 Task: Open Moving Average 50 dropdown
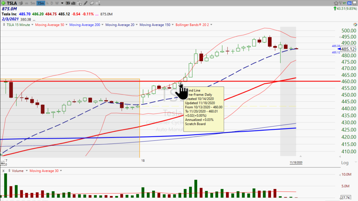(66, 25)
